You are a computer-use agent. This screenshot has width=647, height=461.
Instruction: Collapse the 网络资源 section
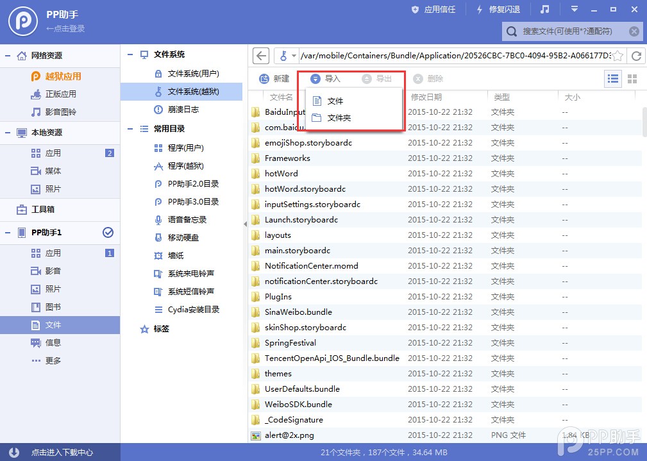[x=8, y=55]
